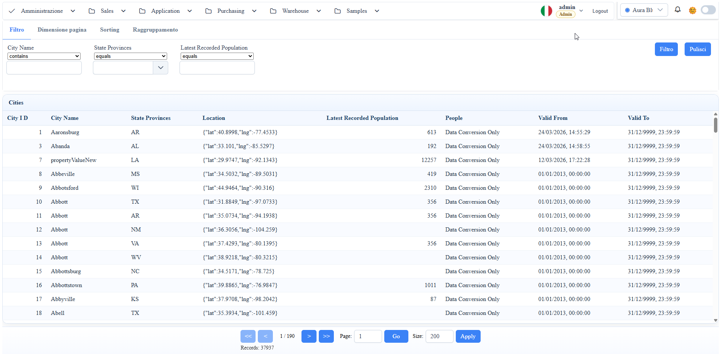Image resolution: width=720 pixels, height=354 pixels.
Task: Focus the City Name filter text field
Action: (x=44, y=68)
